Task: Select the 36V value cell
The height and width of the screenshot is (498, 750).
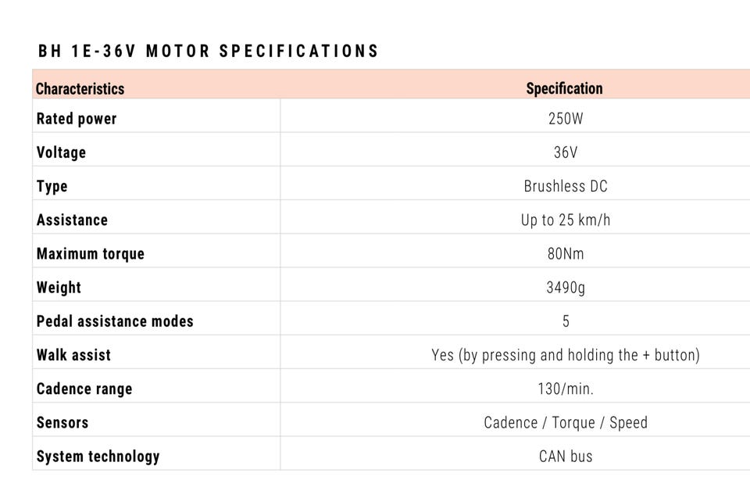Action: point(566,152)
